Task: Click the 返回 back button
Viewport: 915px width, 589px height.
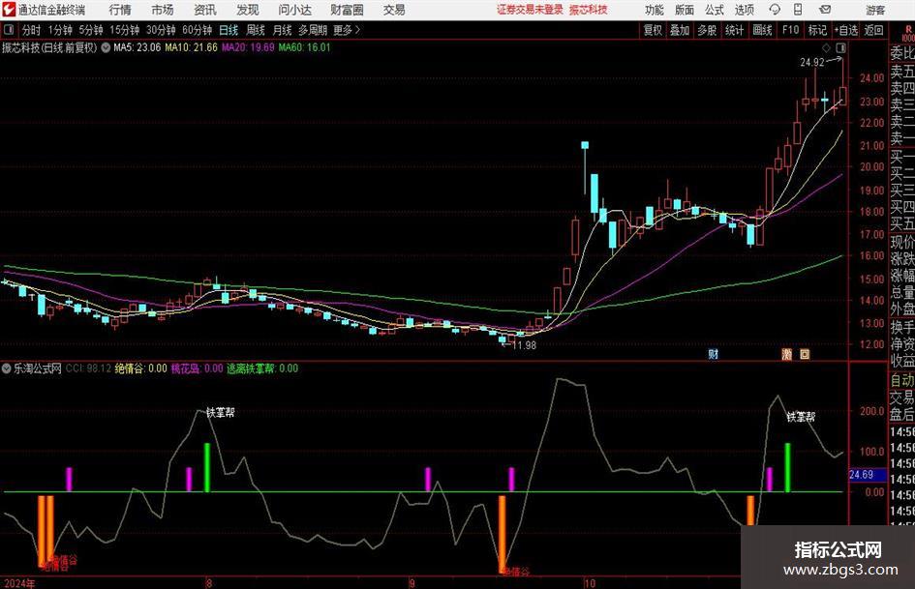Action: 873,30
